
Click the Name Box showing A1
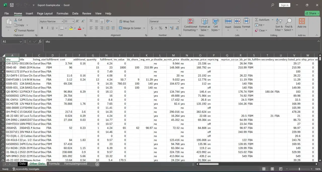(x=12, y=41)
